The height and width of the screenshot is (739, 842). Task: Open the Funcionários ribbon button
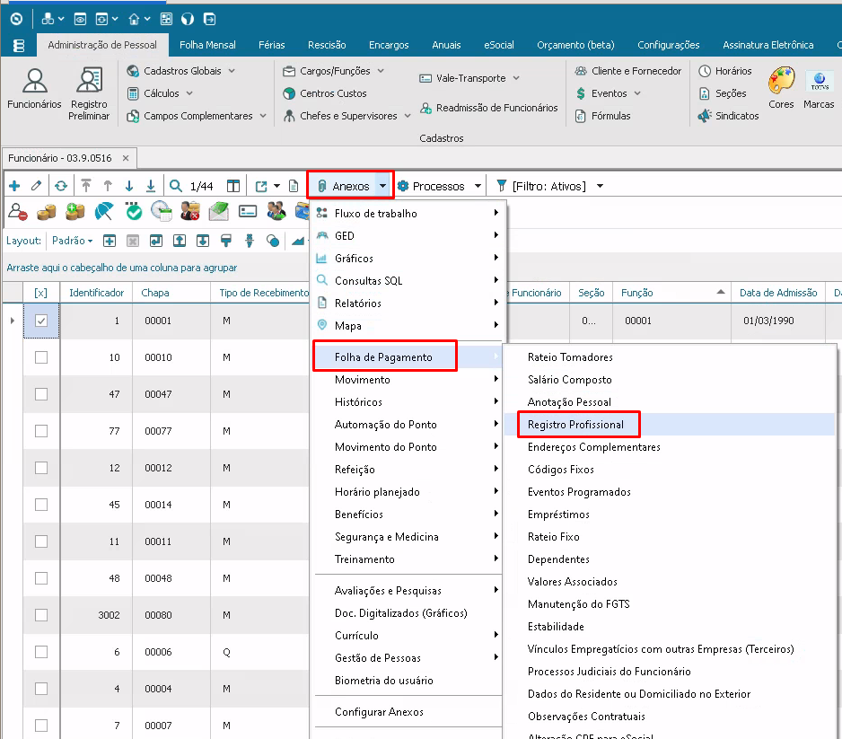coord(34,89)
